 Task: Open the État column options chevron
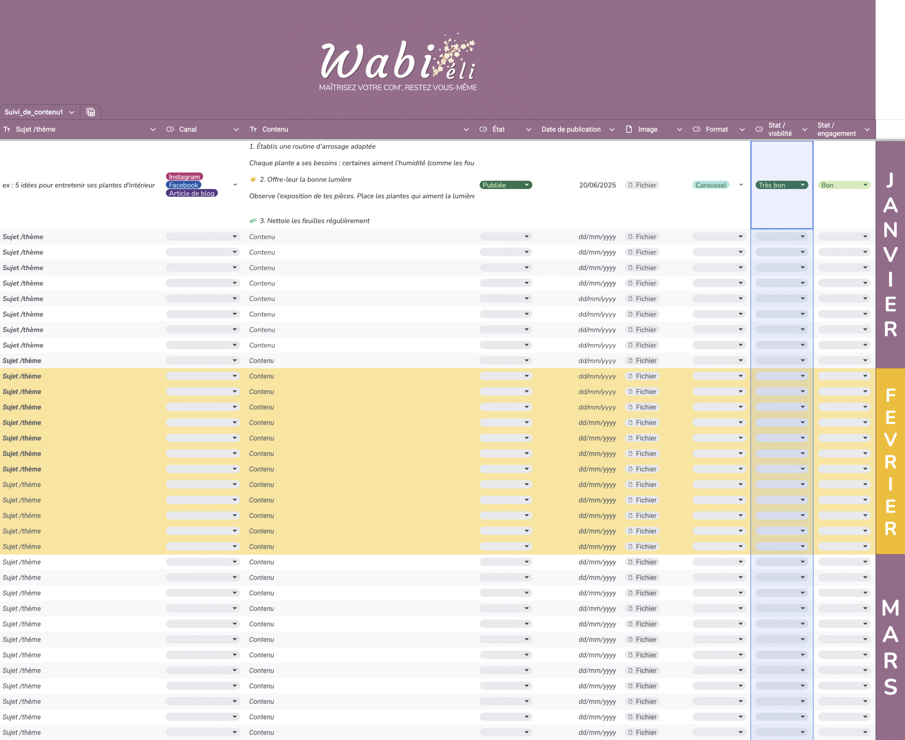[x=529, y=130]
